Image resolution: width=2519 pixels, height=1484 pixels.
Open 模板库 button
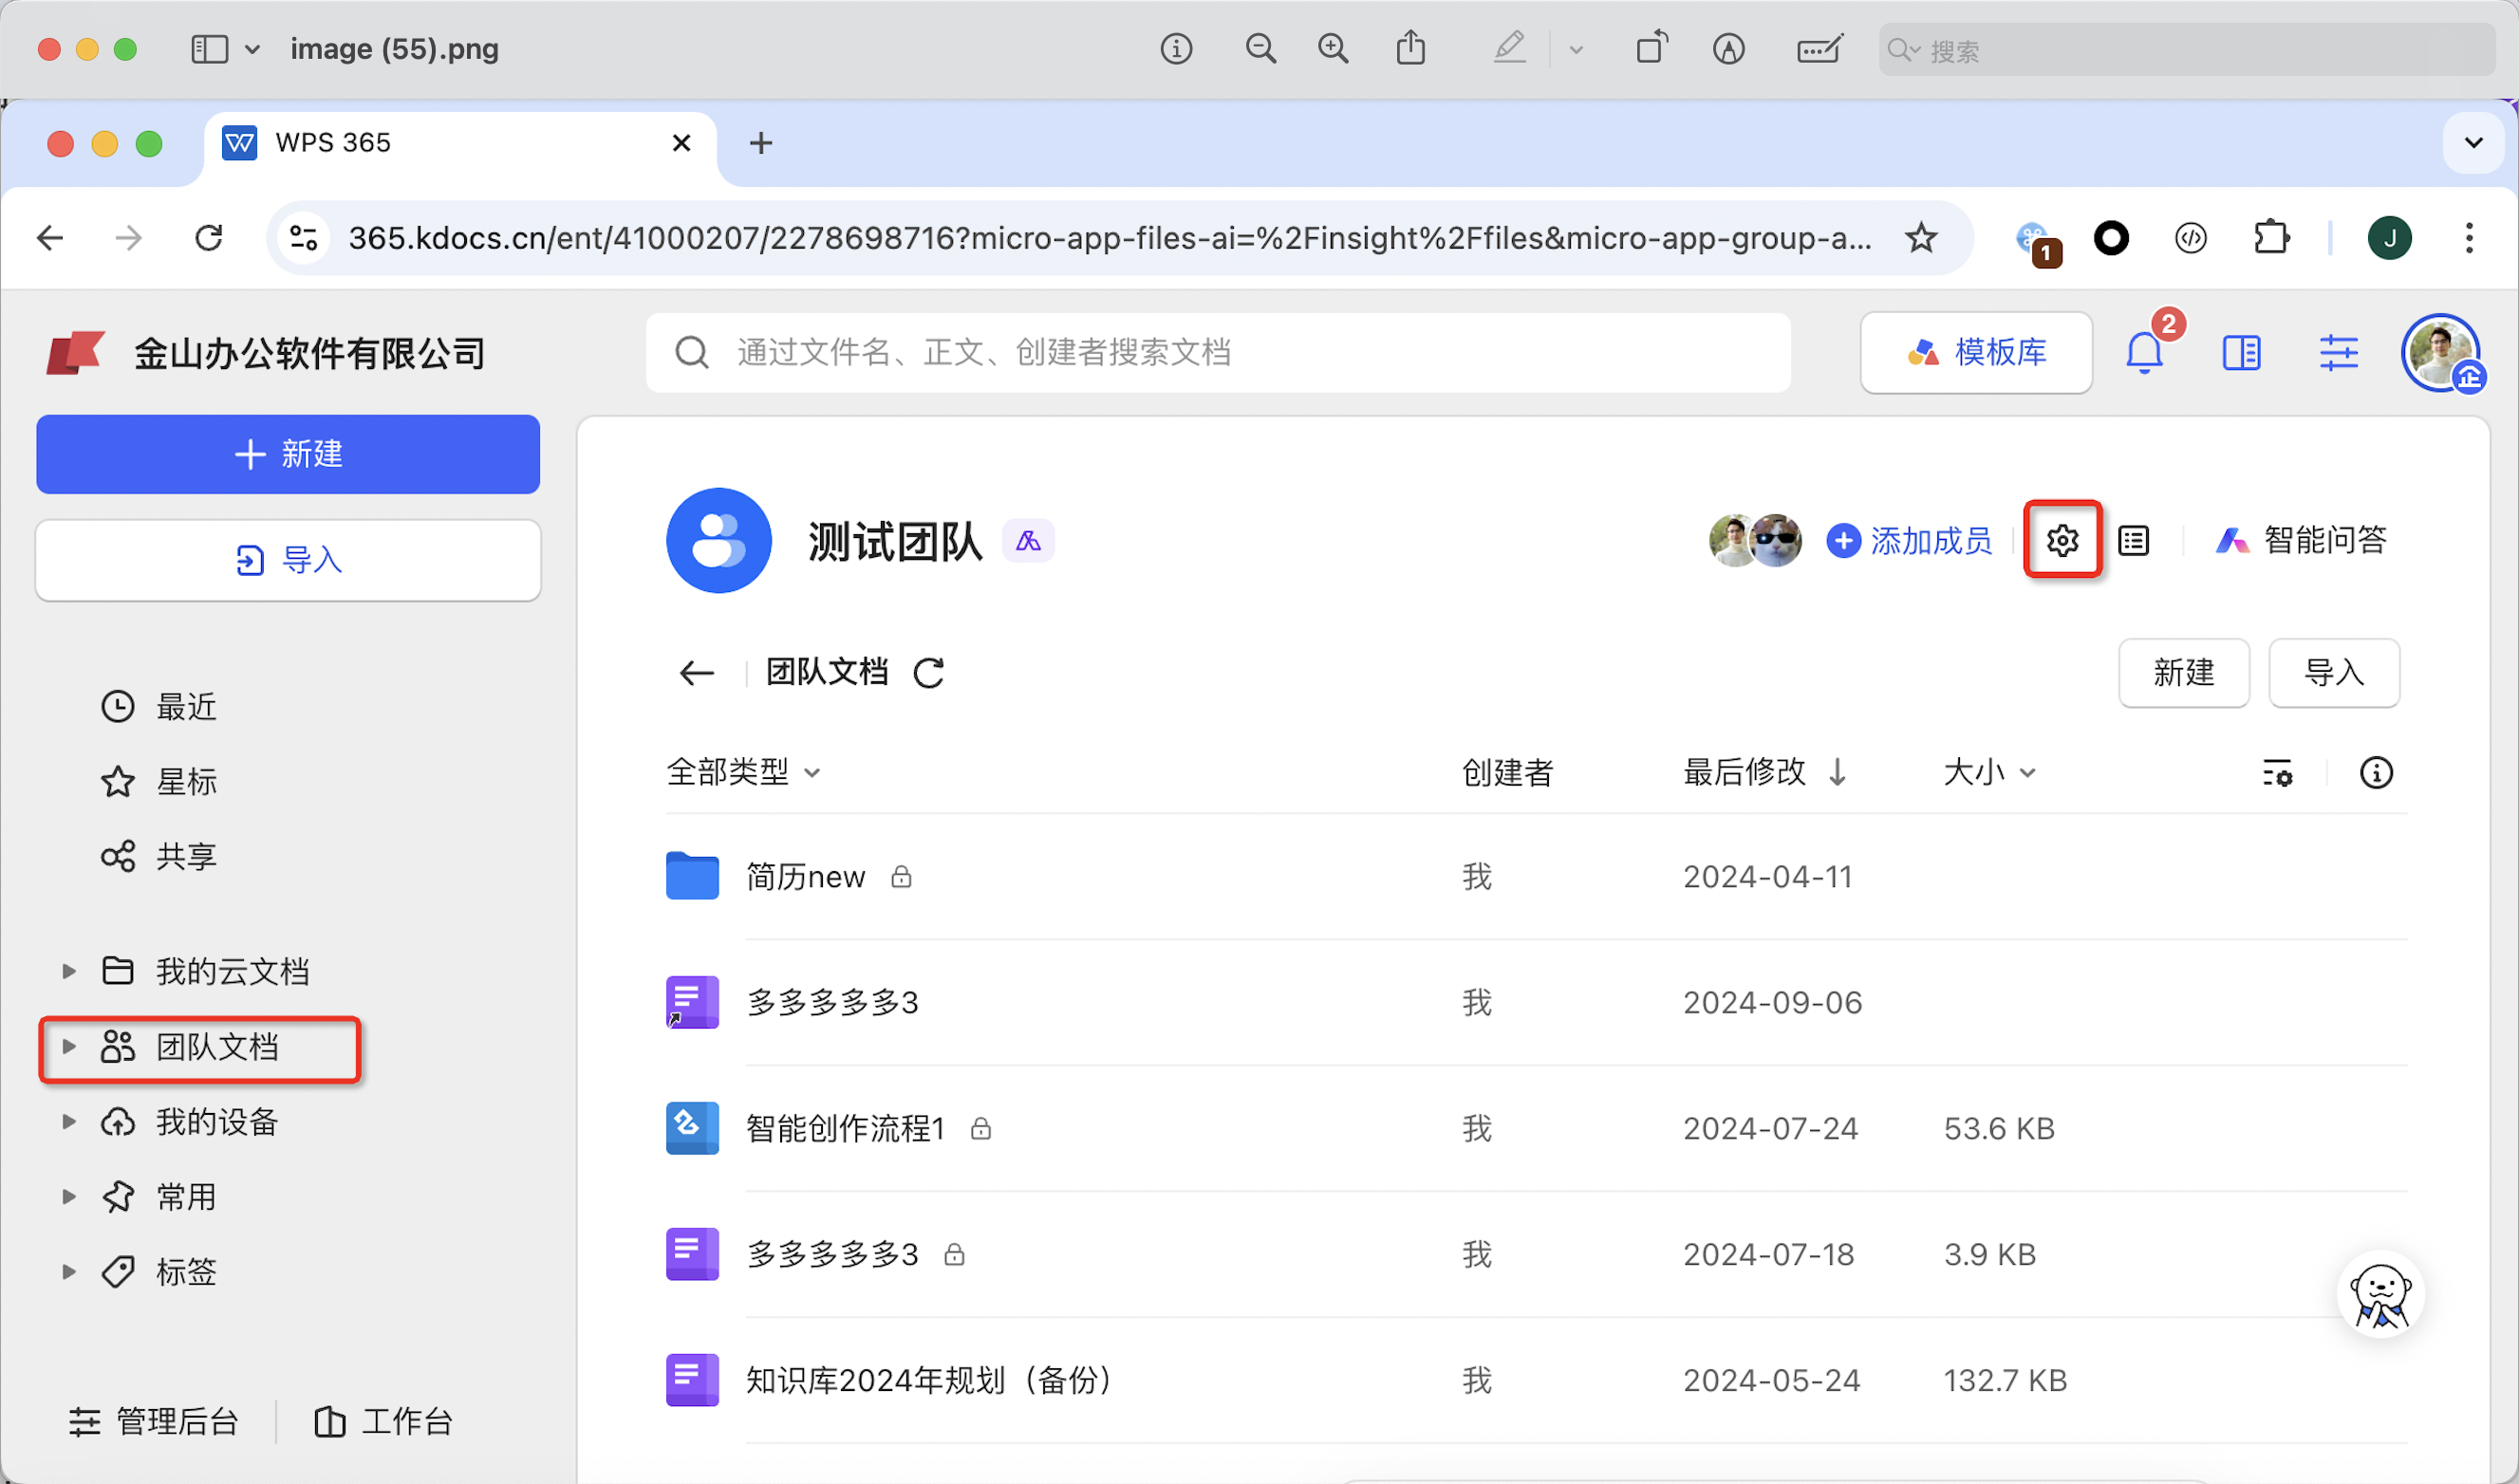[x=1975, y=352]
